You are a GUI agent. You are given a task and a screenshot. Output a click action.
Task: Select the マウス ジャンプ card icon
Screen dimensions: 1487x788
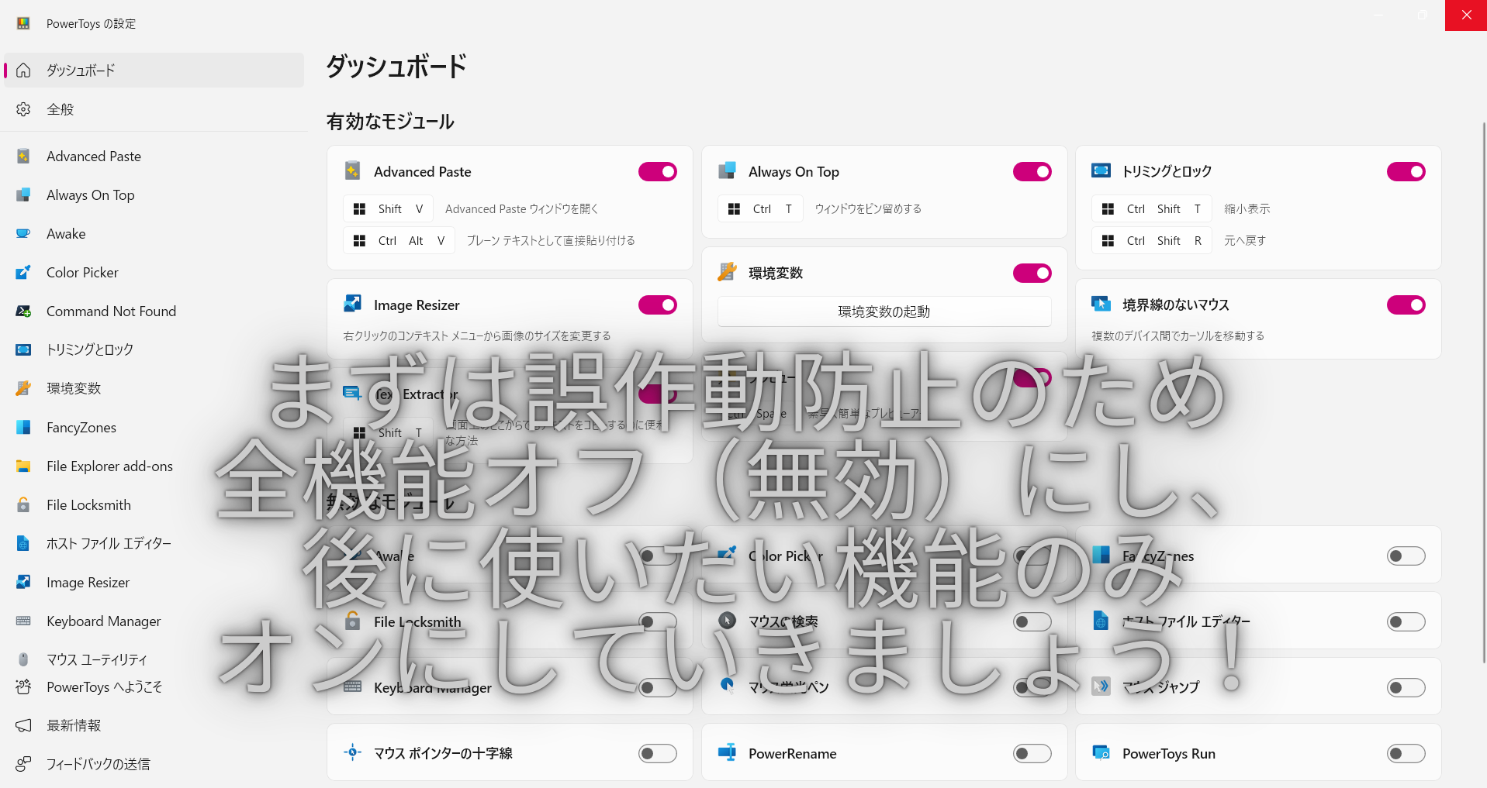[1101, 686]
